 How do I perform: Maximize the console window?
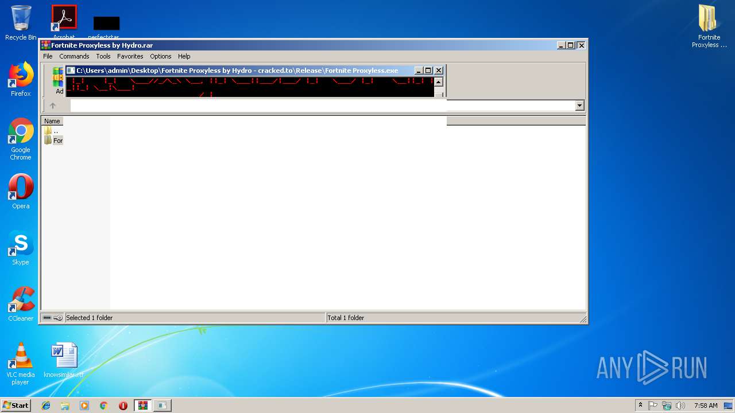click(x=428, y=71)
